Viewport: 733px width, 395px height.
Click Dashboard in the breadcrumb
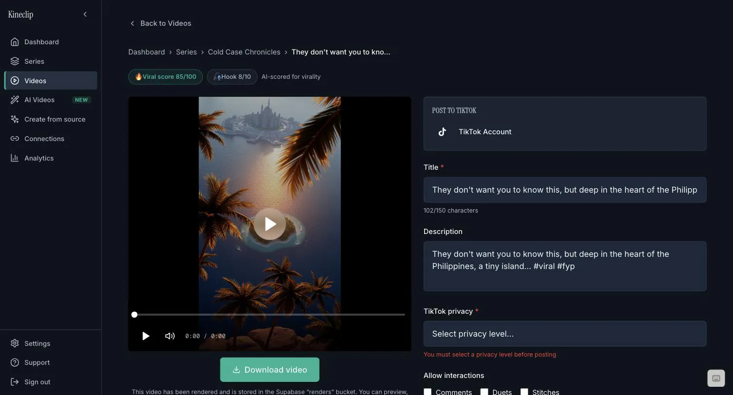click(146, 52)
